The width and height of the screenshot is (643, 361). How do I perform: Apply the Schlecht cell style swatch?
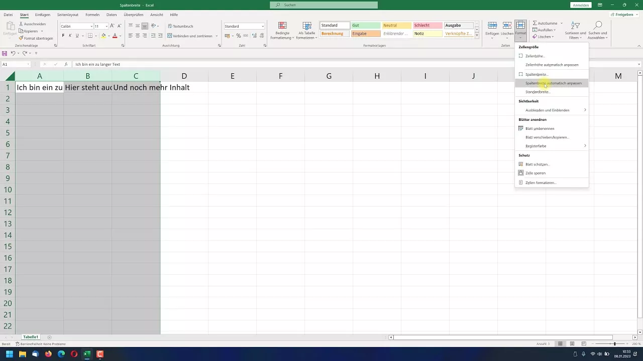coord(427,26)
